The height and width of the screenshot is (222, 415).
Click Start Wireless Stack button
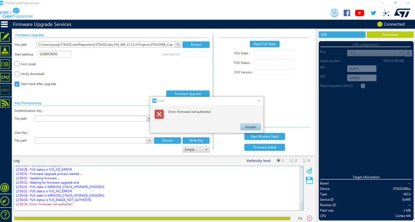coord(265,137)
